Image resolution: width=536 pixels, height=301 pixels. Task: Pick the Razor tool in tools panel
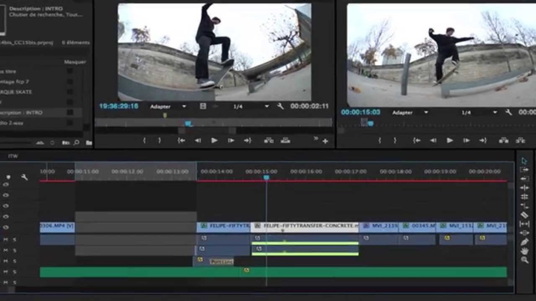tap(524, 215)
